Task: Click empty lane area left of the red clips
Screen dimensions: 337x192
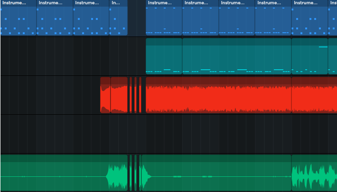Action: pyautogui.click(x=47, y=95)
